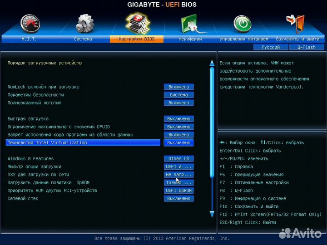The width and height of the screenshot is (327, 245).
Task: Click the Save and Exit door icon
Action: (x=295, y=24)
